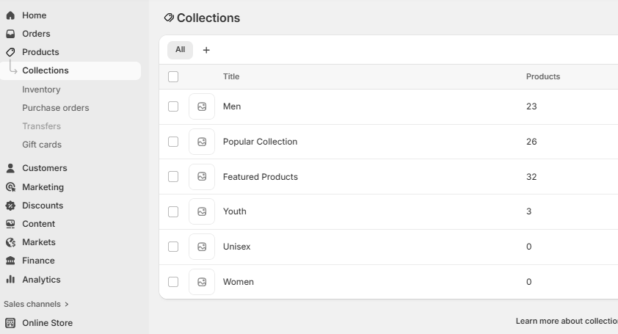Click the Popular Collection image thumbnail
Image resolution: width=618 pixels, height=334 pixels.
coord(202,142)
